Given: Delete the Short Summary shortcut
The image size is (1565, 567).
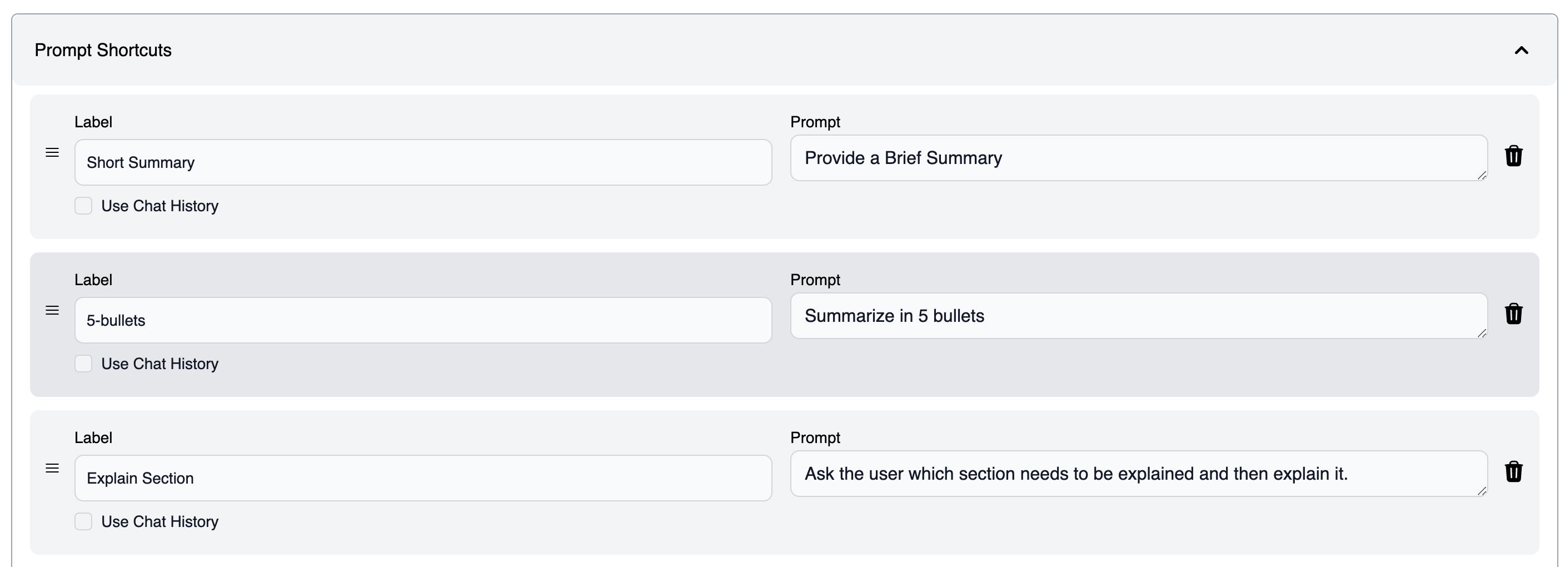Looking at the screenshot, I should tap(1513, 156).
